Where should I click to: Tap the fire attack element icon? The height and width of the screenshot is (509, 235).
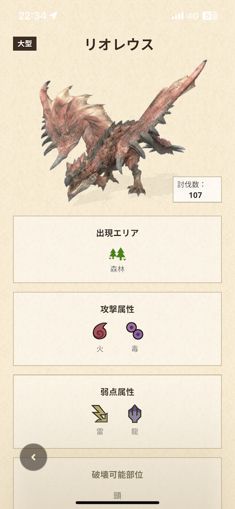[x=100, y=331]
